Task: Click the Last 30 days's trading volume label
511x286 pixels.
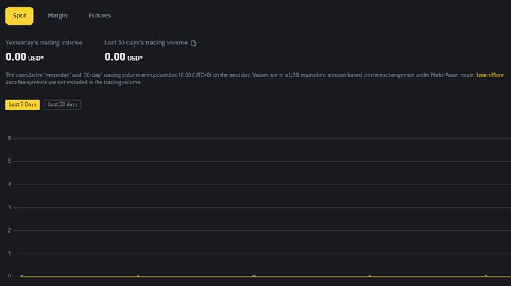Action: 146,43
